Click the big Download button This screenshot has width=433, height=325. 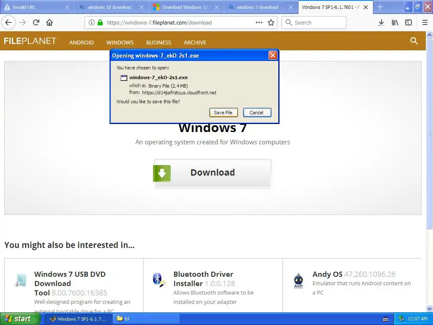coord(212,173)
